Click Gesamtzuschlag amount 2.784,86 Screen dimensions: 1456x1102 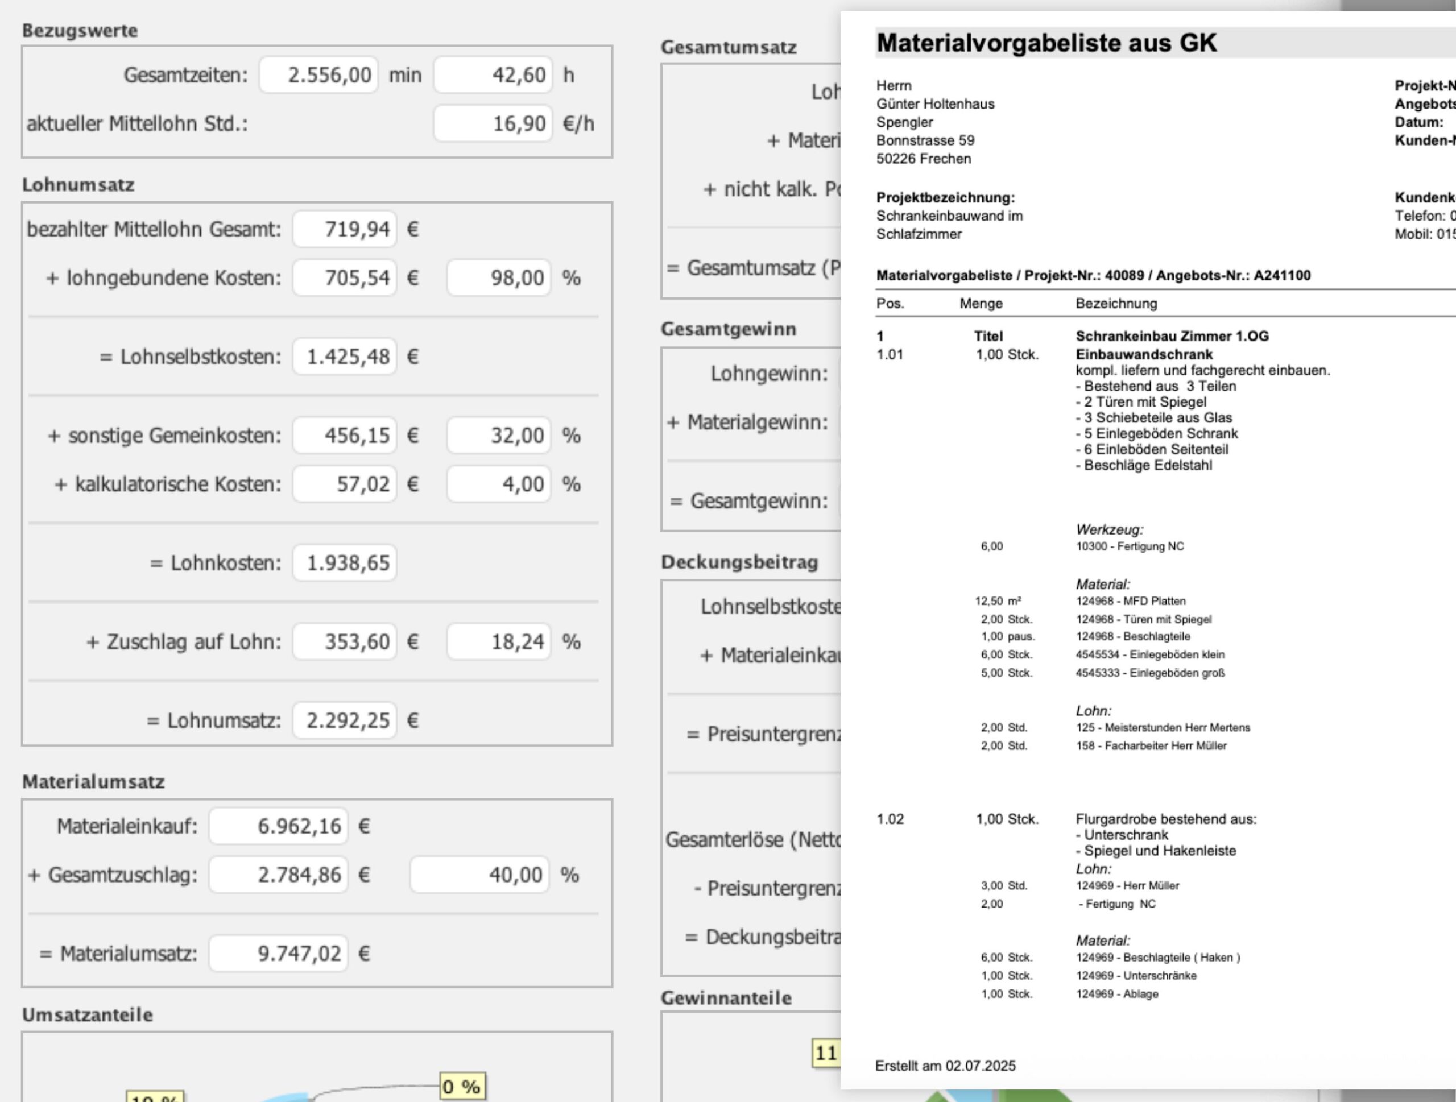click(x=279, y=875)
